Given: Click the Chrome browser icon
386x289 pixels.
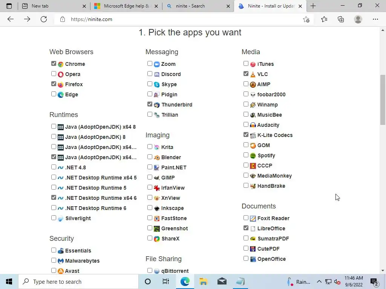Looking at the screenshot, I should (x=61, y=64).
